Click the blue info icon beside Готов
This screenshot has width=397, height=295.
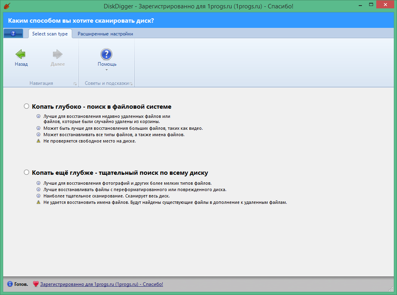[10, 284]
